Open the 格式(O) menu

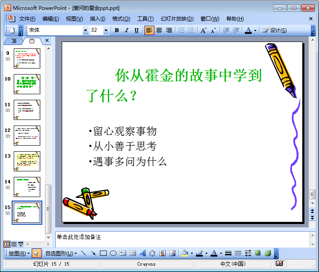(121, 19)
